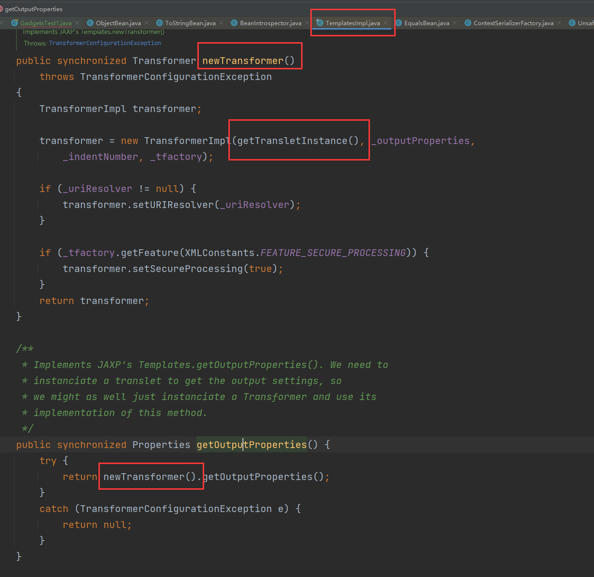
Task: Click the FEATURE_SECURE_PROCESSING constant
Action: [x=333, y=253]
